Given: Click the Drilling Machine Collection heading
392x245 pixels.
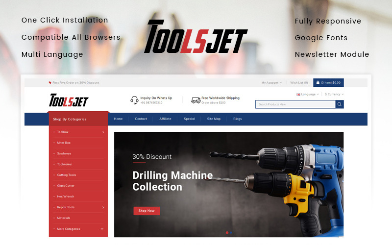Looking at the screenshot, I should click(x=172, y=181).
